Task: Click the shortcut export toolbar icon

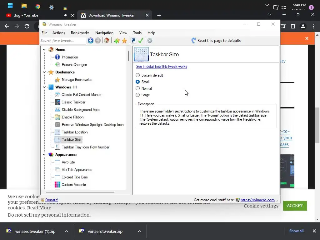Action: tap(133, 41)
